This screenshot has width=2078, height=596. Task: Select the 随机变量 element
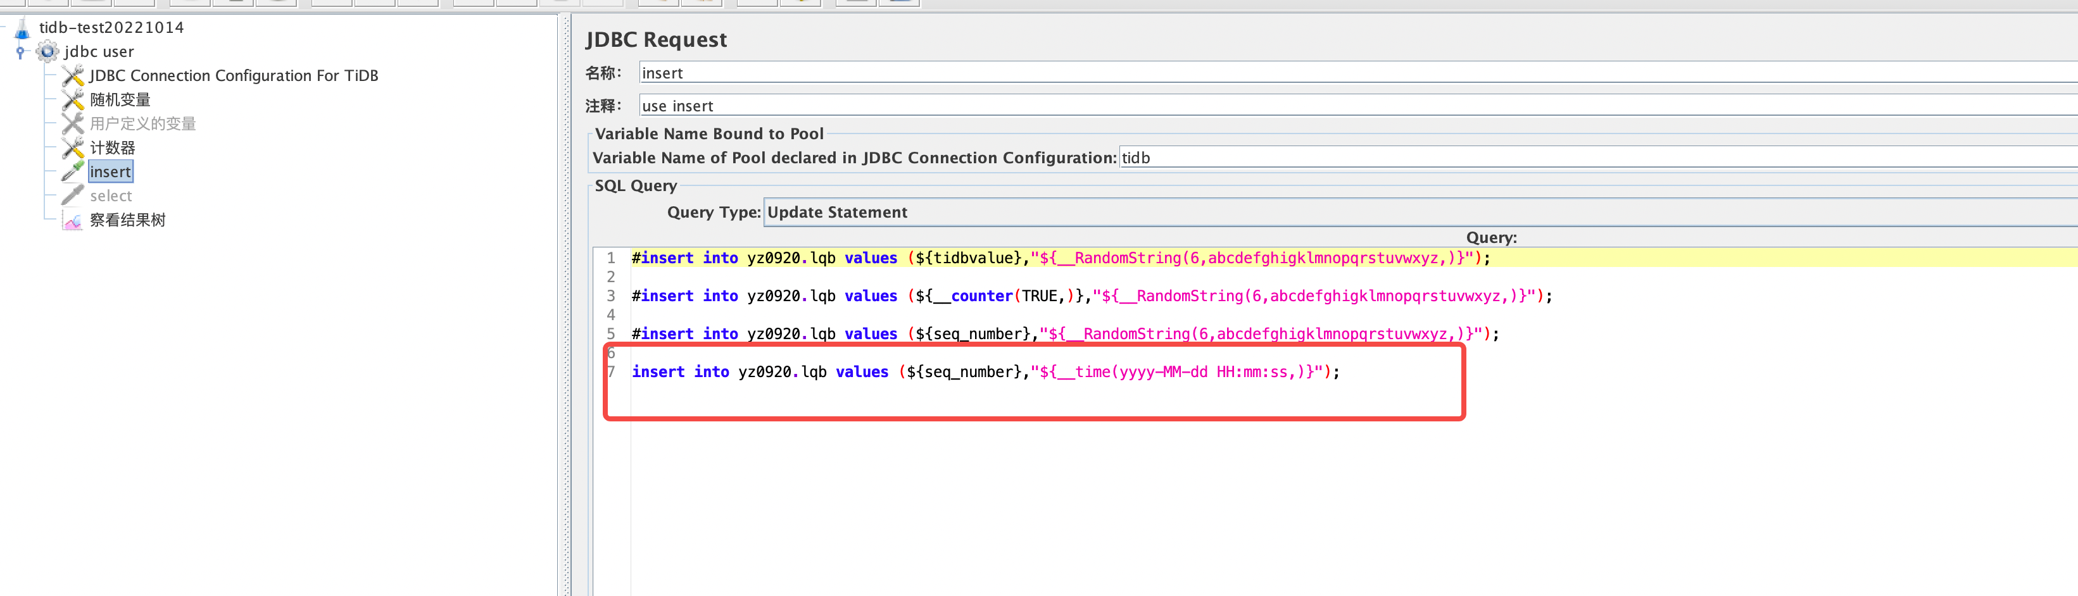click(x=120, y=100)
